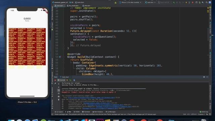Toggle scroll to end in console gutter
The width and height of the screenshot is (215, 121).
coord(59,93)
